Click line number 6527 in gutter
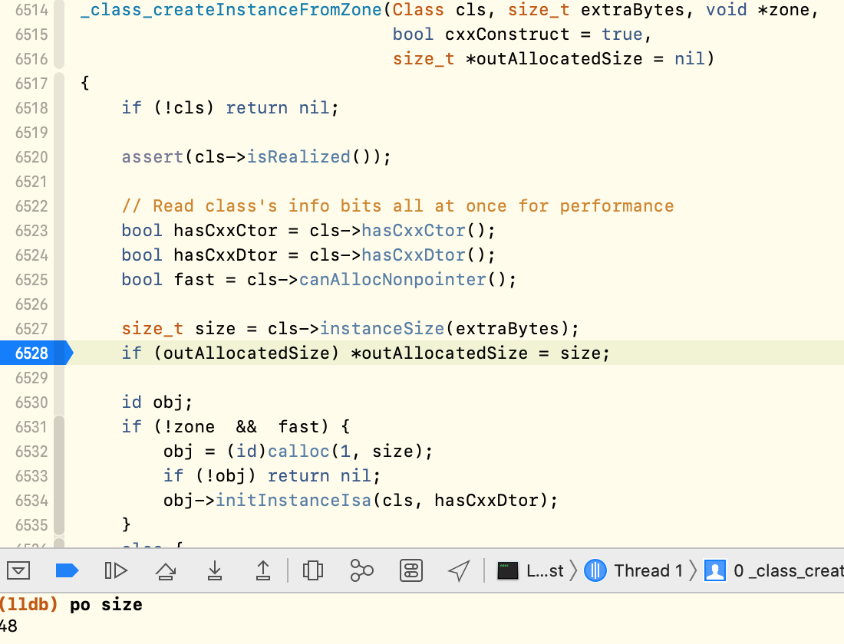 point(31,329)
